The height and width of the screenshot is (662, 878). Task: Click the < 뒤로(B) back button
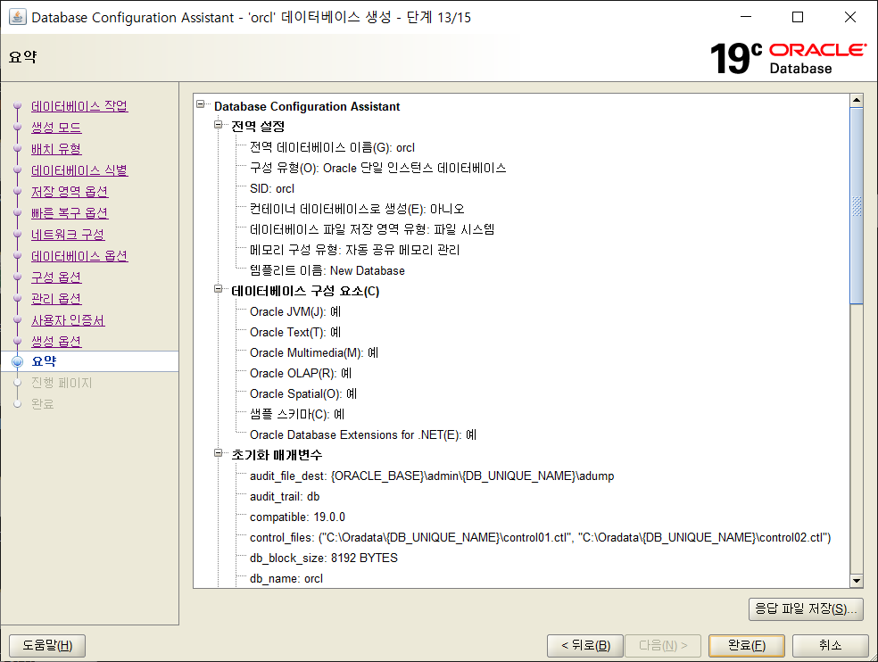(585, 646)
